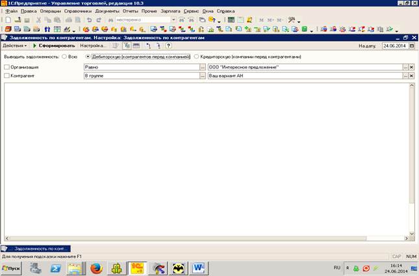
Task: Open The Bat mail from taskbar
Action: [178, 268]
